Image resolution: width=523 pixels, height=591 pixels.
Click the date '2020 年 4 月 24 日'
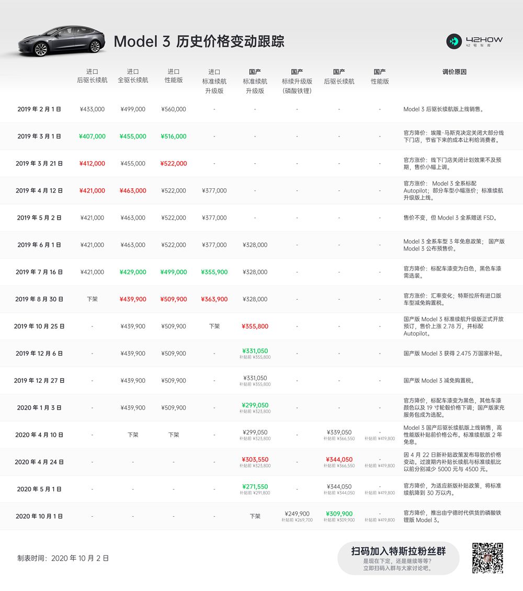pyautogui.click(x=39, y=462)
